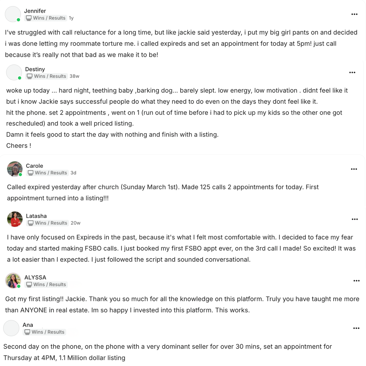Click Latasha's profile picture
The width and height of the screenshot is (366, 366).
click(15, 219)
